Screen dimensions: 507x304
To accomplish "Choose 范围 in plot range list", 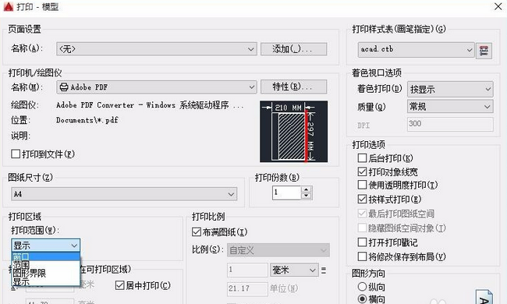I will pos(45,265).
